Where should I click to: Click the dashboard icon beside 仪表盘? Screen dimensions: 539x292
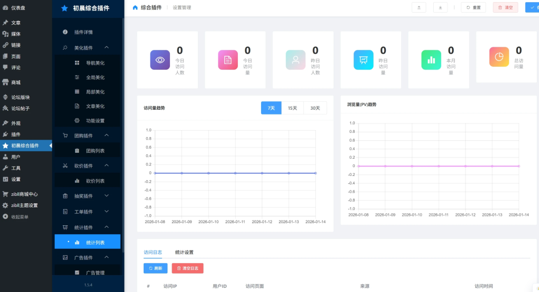click(5, 7)
